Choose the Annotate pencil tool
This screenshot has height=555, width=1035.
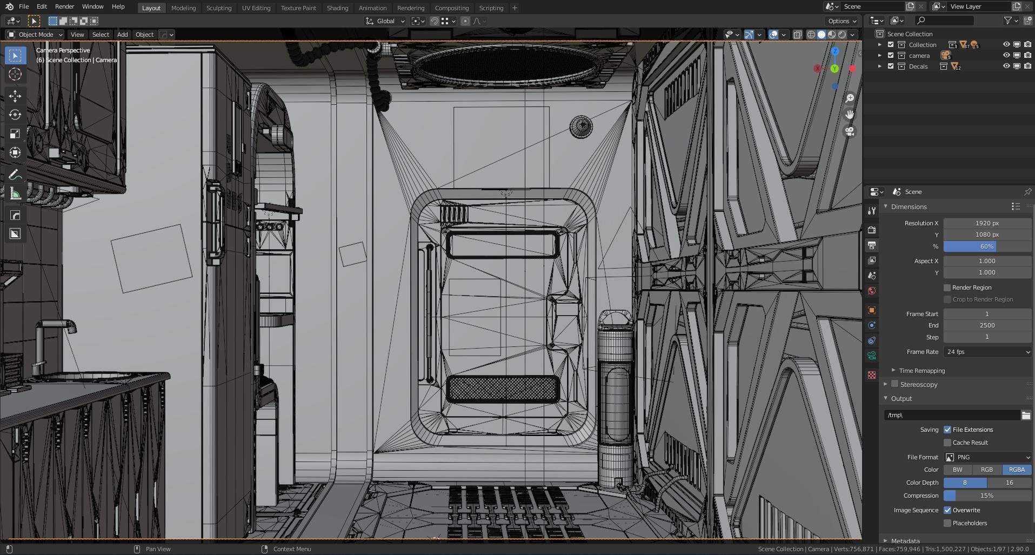pos(15,175)
